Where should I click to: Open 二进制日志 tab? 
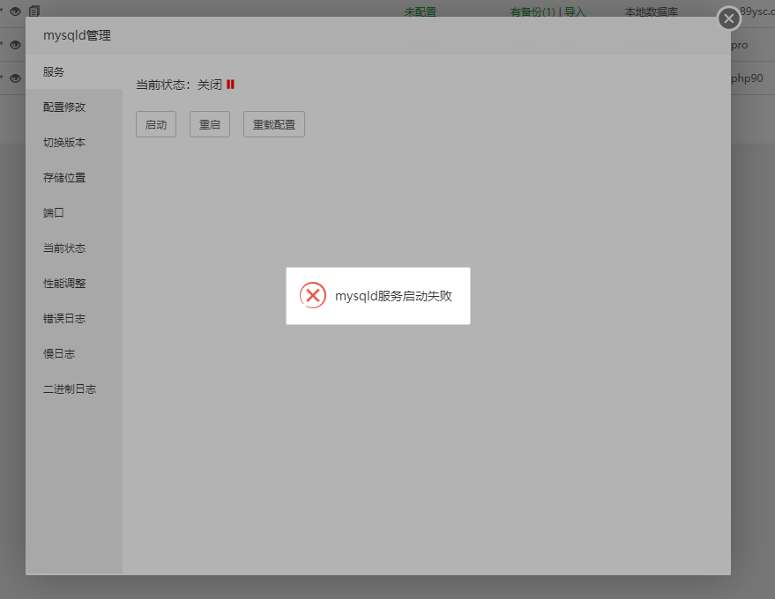coord(74,389)
